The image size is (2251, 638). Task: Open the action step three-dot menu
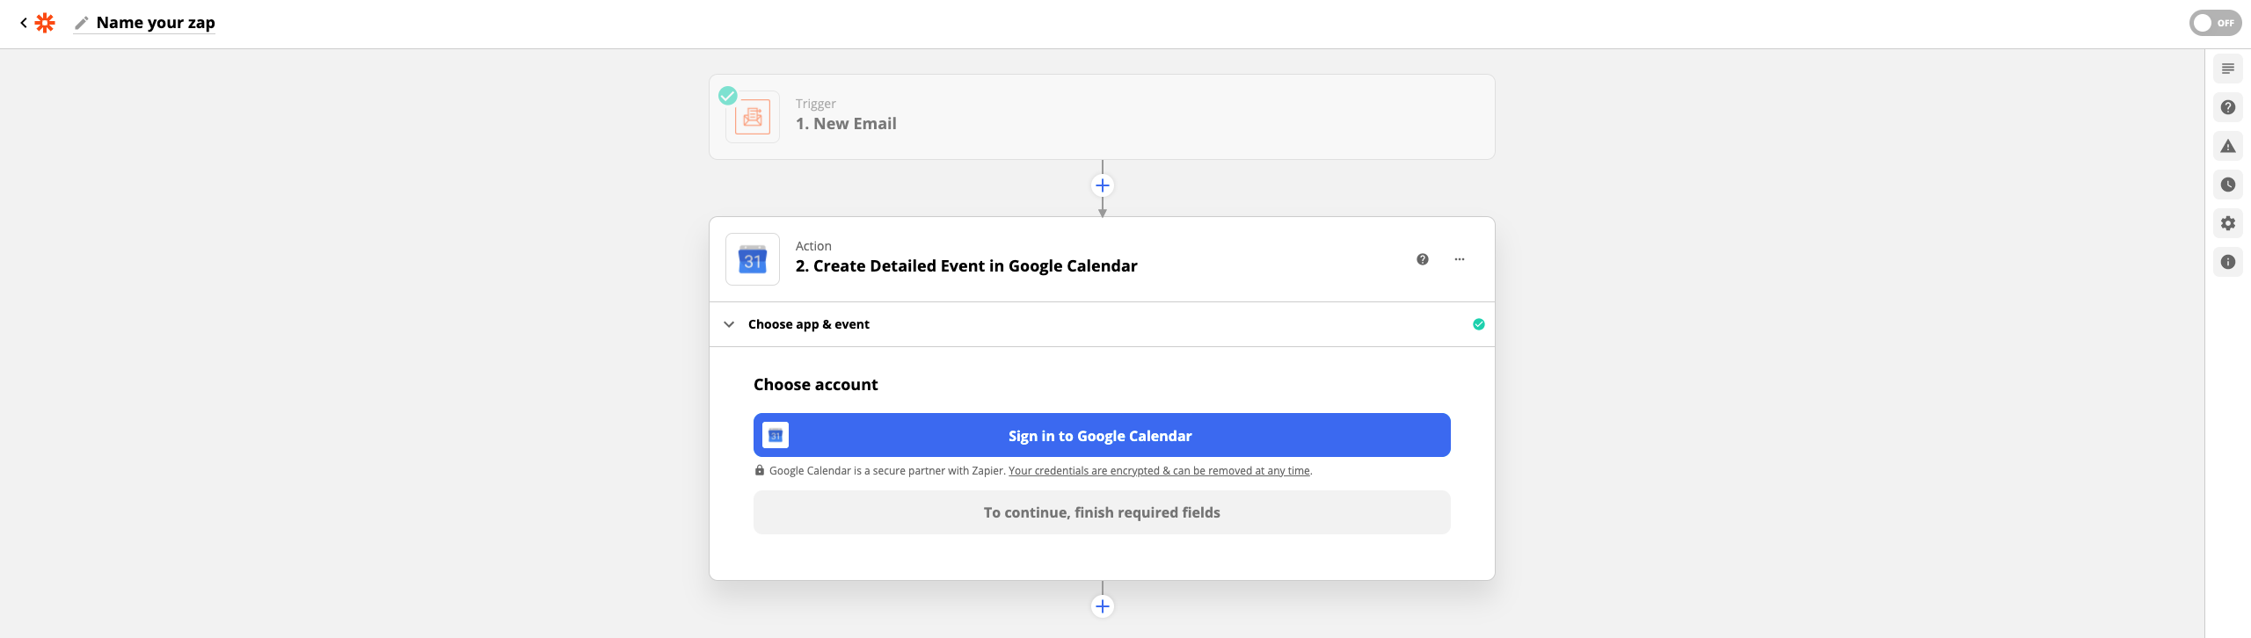1459,259
